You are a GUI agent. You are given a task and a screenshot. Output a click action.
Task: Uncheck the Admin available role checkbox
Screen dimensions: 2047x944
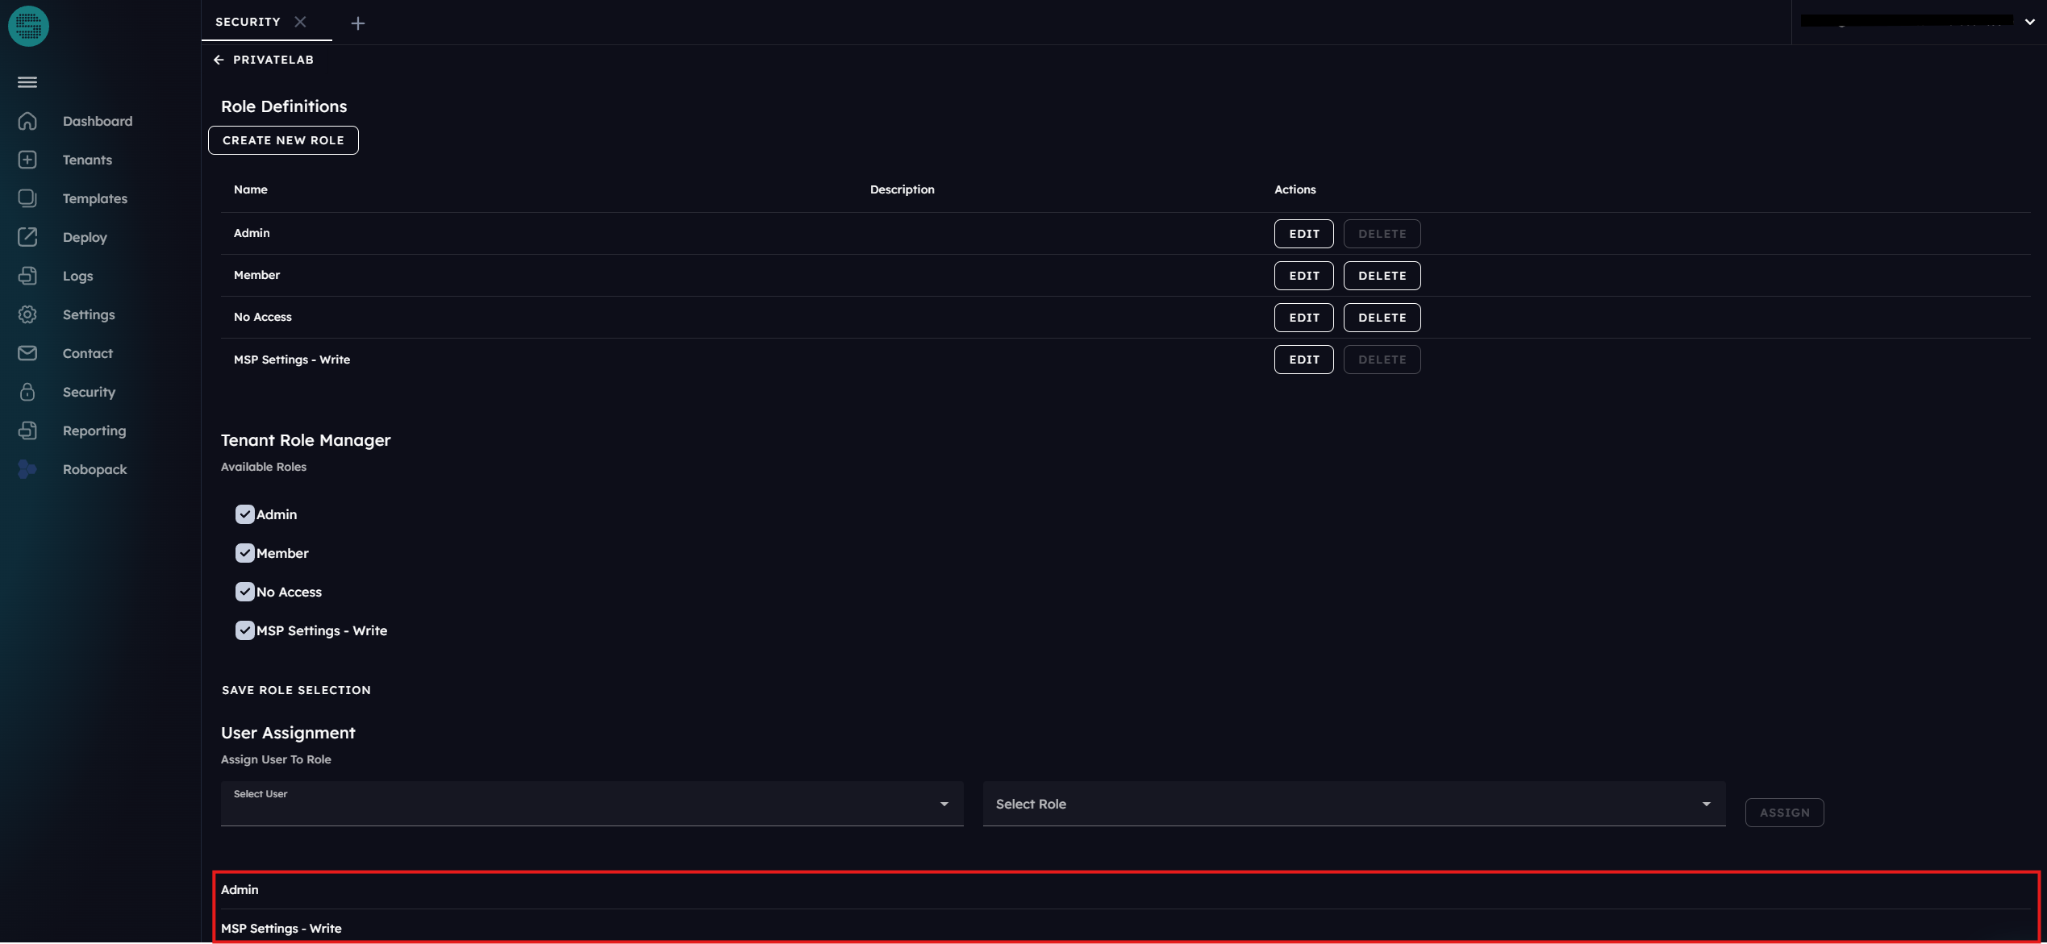(x=244, y=514)
